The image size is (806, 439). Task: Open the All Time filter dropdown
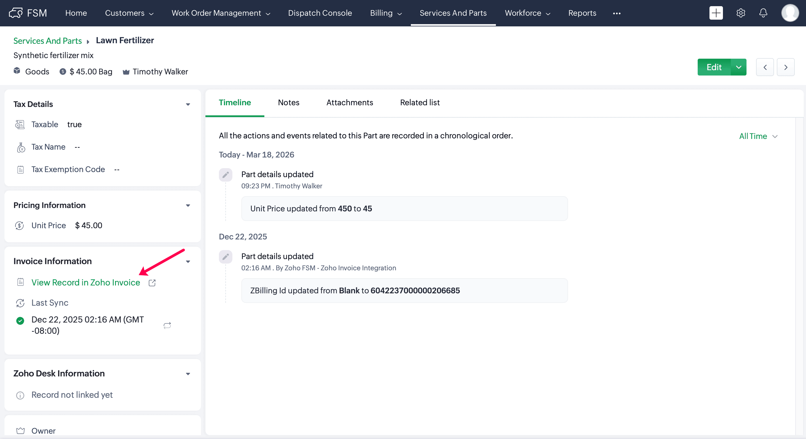tap(758, 136)
